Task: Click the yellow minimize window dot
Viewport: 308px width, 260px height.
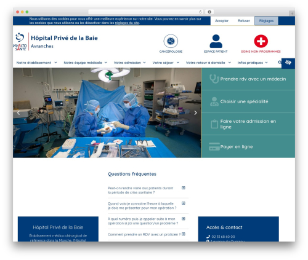Action: point(22,12)
